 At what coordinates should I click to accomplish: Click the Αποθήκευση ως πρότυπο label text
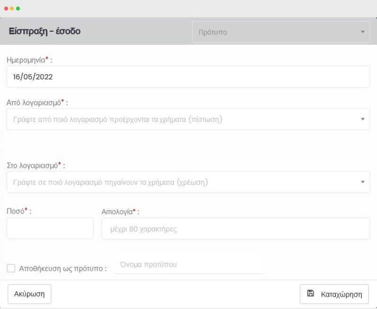[63, 268]
